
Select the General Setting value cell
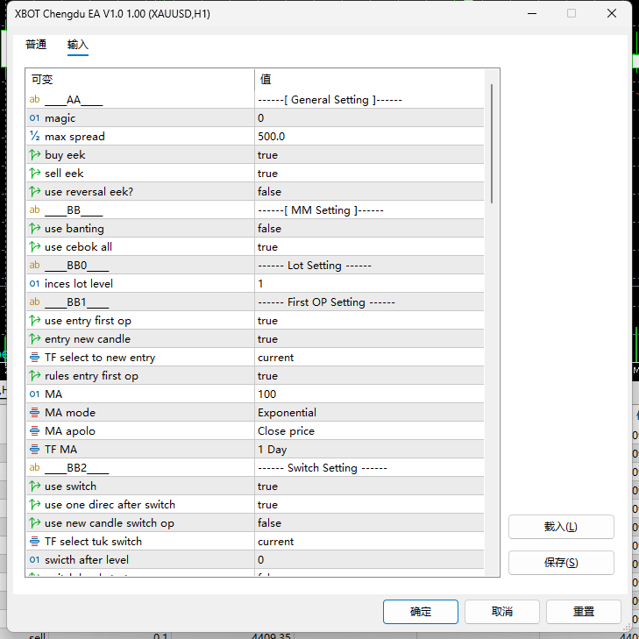[x=369, y=100]
